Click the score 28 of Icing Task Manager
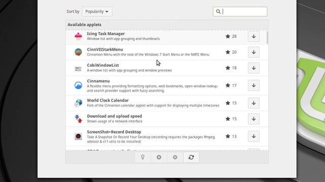The image size is (325, 182). click(x=234, y=36)
